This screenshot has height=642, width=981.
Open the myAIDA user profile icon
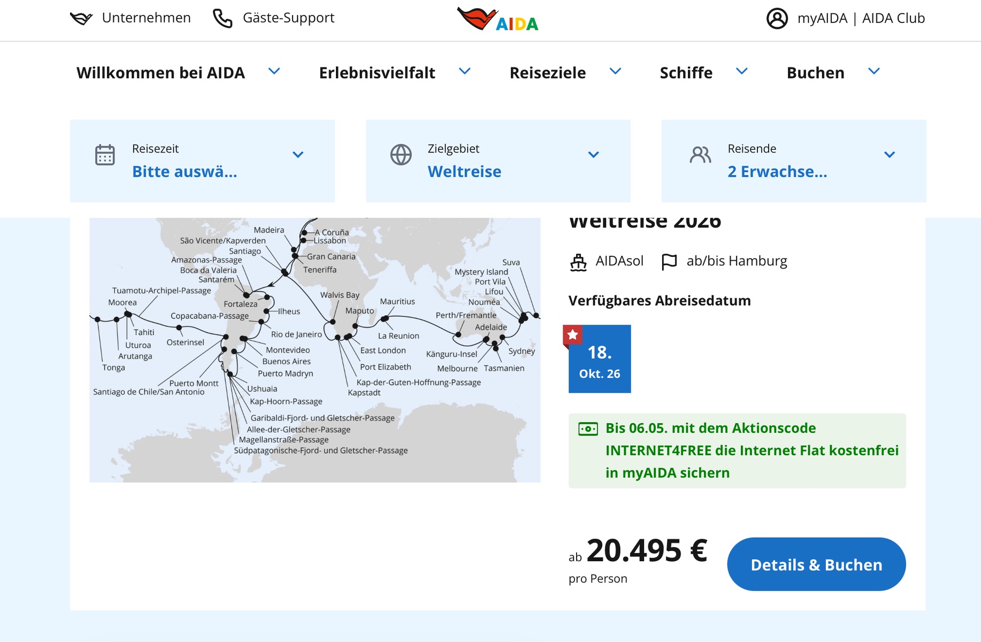coord(777,18)
